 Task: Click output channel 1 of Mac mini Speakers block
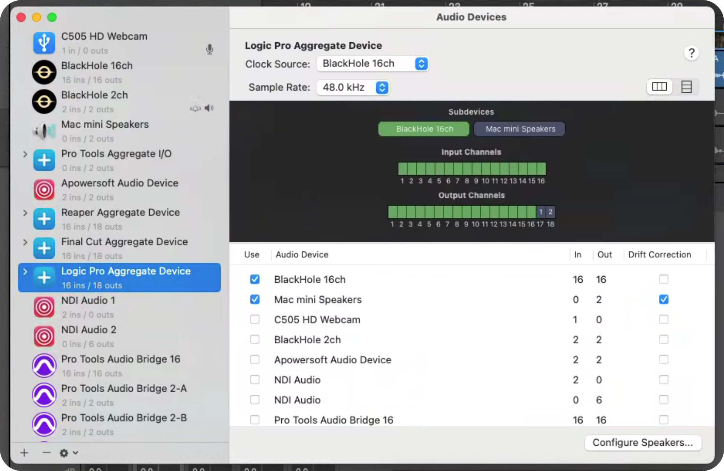tap(541, 212)
